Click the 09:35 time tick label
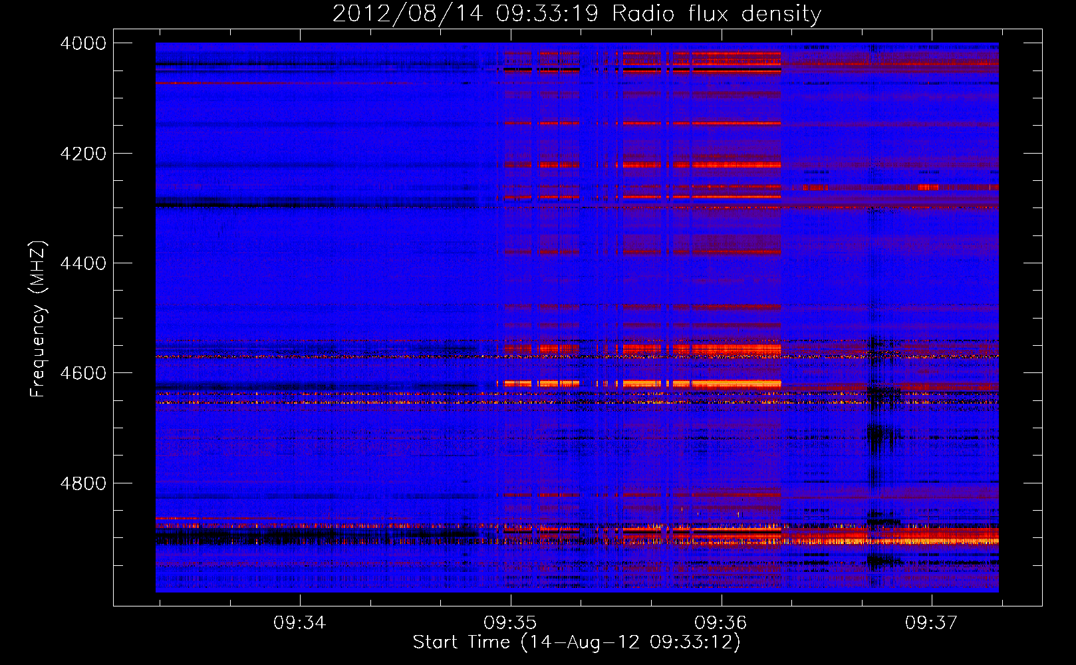Image resolution: width=1076 pixels, height=665 pixels. [x=510, y=623]
